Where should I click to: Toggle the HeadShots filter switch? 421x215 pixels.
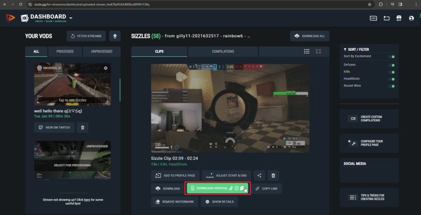(391, 79)
